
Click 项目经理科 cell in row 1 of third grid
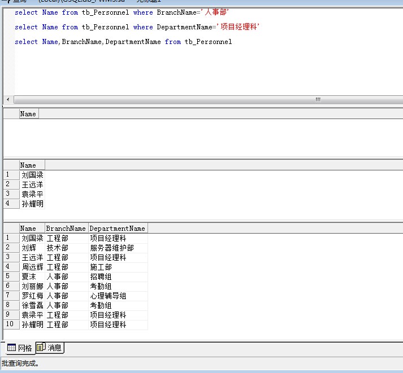coord(118,238)
